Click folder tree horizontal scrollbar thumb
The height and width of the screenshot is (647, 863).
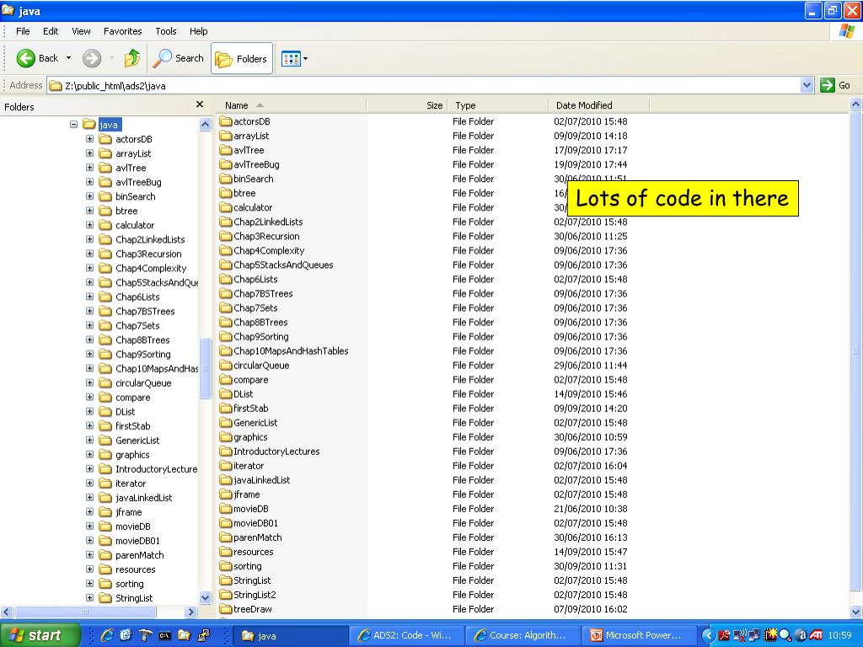[85, 612]
